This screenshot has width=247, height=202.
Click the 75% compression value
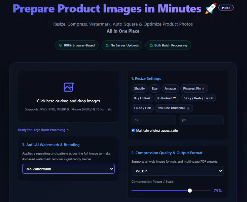pos(217,191)
